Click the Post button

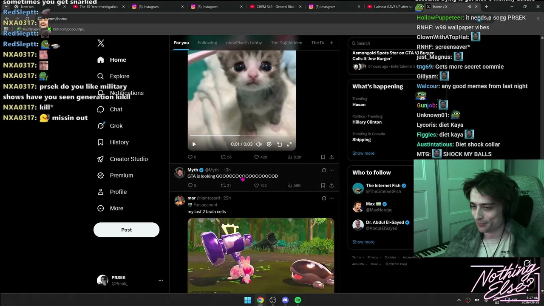click(126, 229)
